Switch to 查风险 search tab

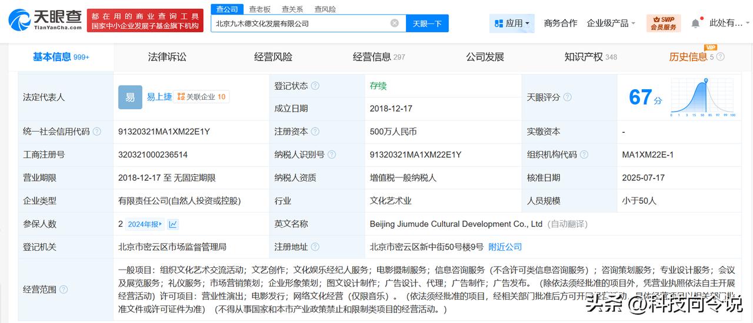[325, 9]
